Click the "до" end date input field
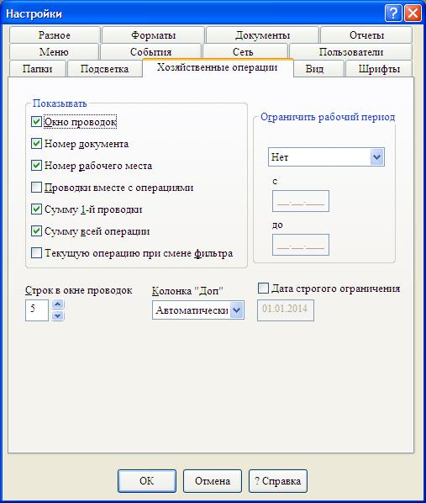Image resolution: width=426 pixels, height=503 pixels. click(x=301, y=245)
